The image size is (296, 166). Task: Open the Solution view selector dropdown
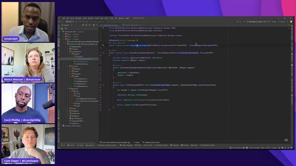tap(68, 25)
